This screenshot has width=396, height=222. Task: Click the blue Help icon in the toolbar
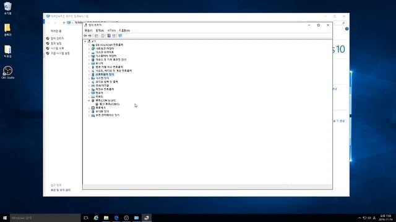point(109,36)
